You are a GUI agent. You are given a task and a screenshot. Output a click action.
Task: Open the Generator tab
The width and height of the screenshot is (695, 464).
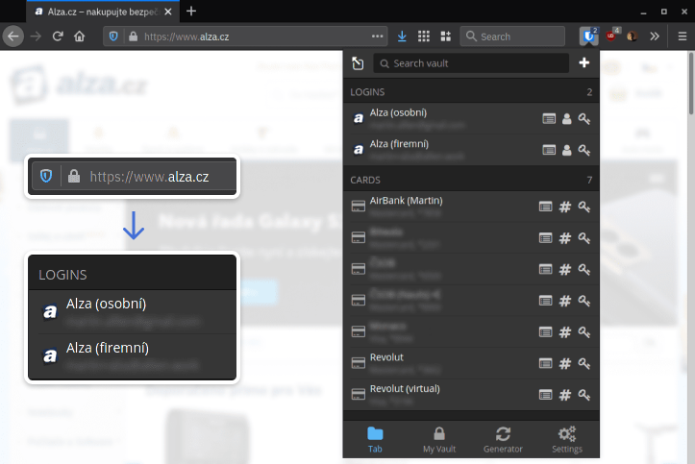tap(503, 439)
